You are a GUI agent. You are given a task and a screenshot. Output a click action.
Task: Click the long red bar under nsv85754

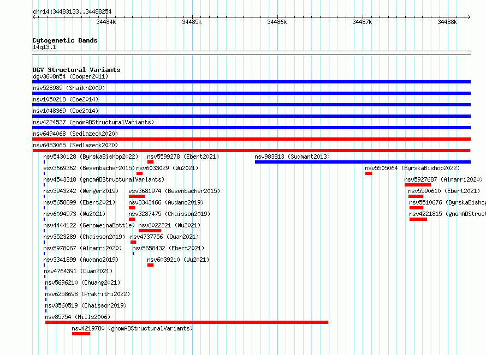click(x=187, y=322)
